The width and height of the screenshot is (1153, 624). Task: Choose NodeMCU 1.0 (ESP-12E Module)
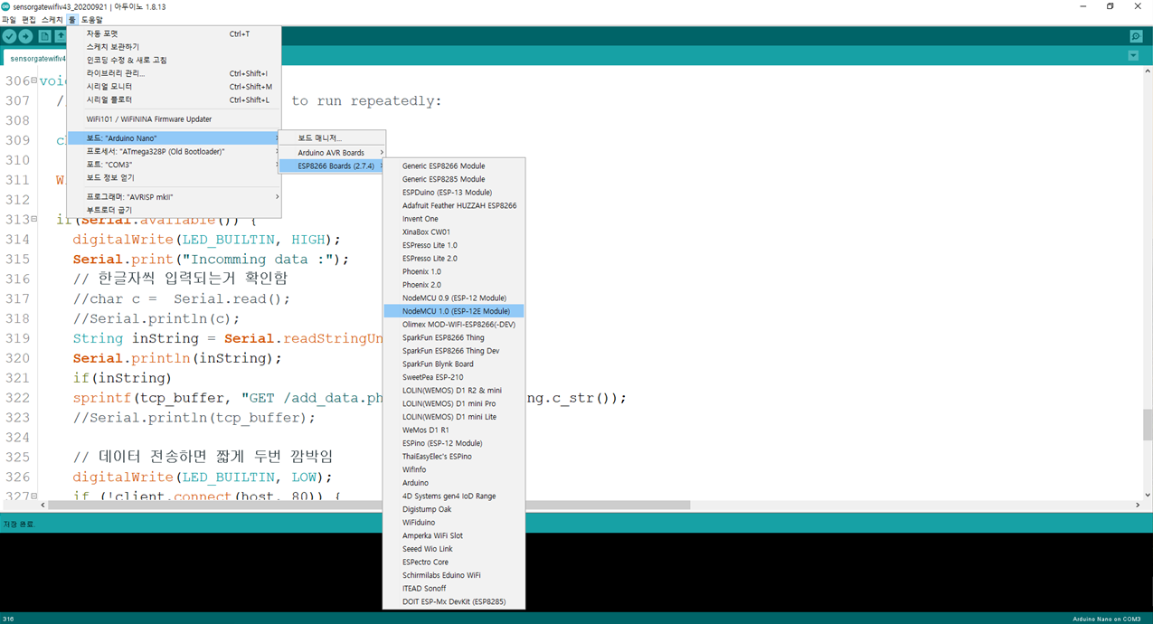tap(454, 311)
